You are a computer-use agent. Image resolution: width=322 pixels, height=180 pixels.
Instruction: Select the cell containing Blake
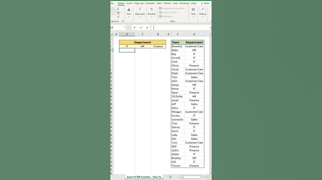[178, 50]
